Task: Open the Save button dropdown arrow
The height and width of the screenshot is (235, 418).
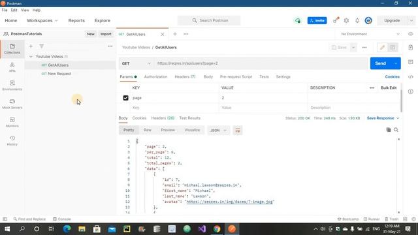Action: tap(353, 48)
